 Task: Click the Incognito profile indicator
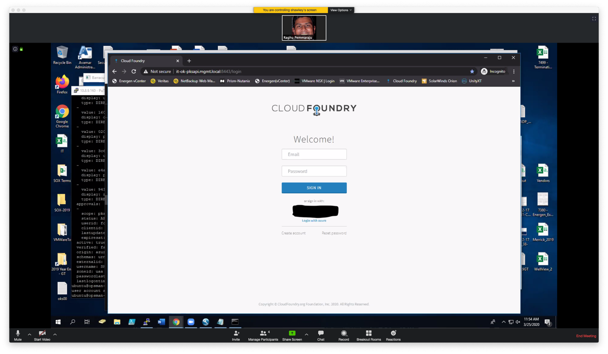[x=494, y=71]
